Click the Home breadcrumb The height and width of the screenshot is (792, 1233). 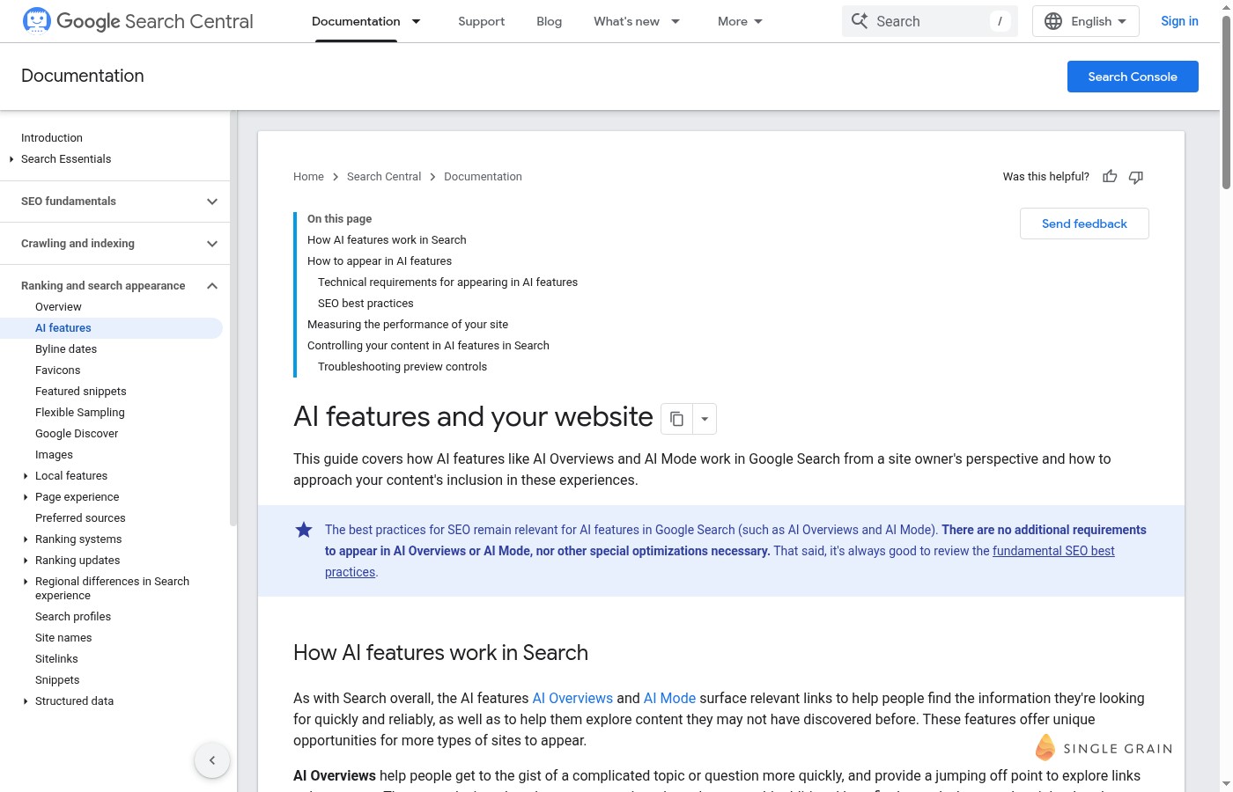[308, 177]
